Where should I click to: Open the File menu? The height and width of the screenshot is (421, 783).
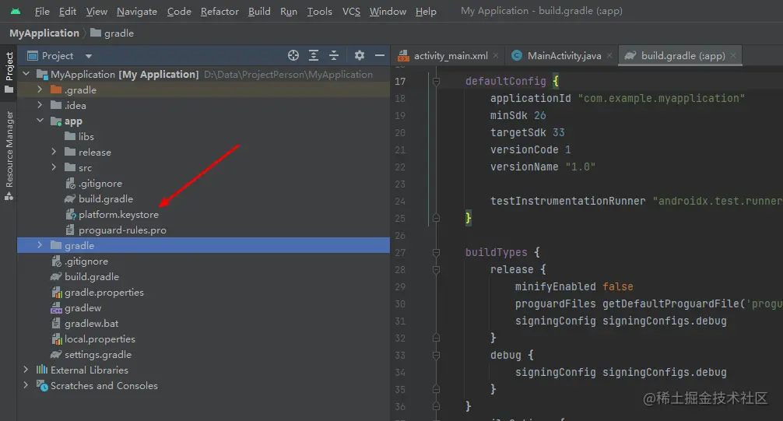[x=42, y=11]
